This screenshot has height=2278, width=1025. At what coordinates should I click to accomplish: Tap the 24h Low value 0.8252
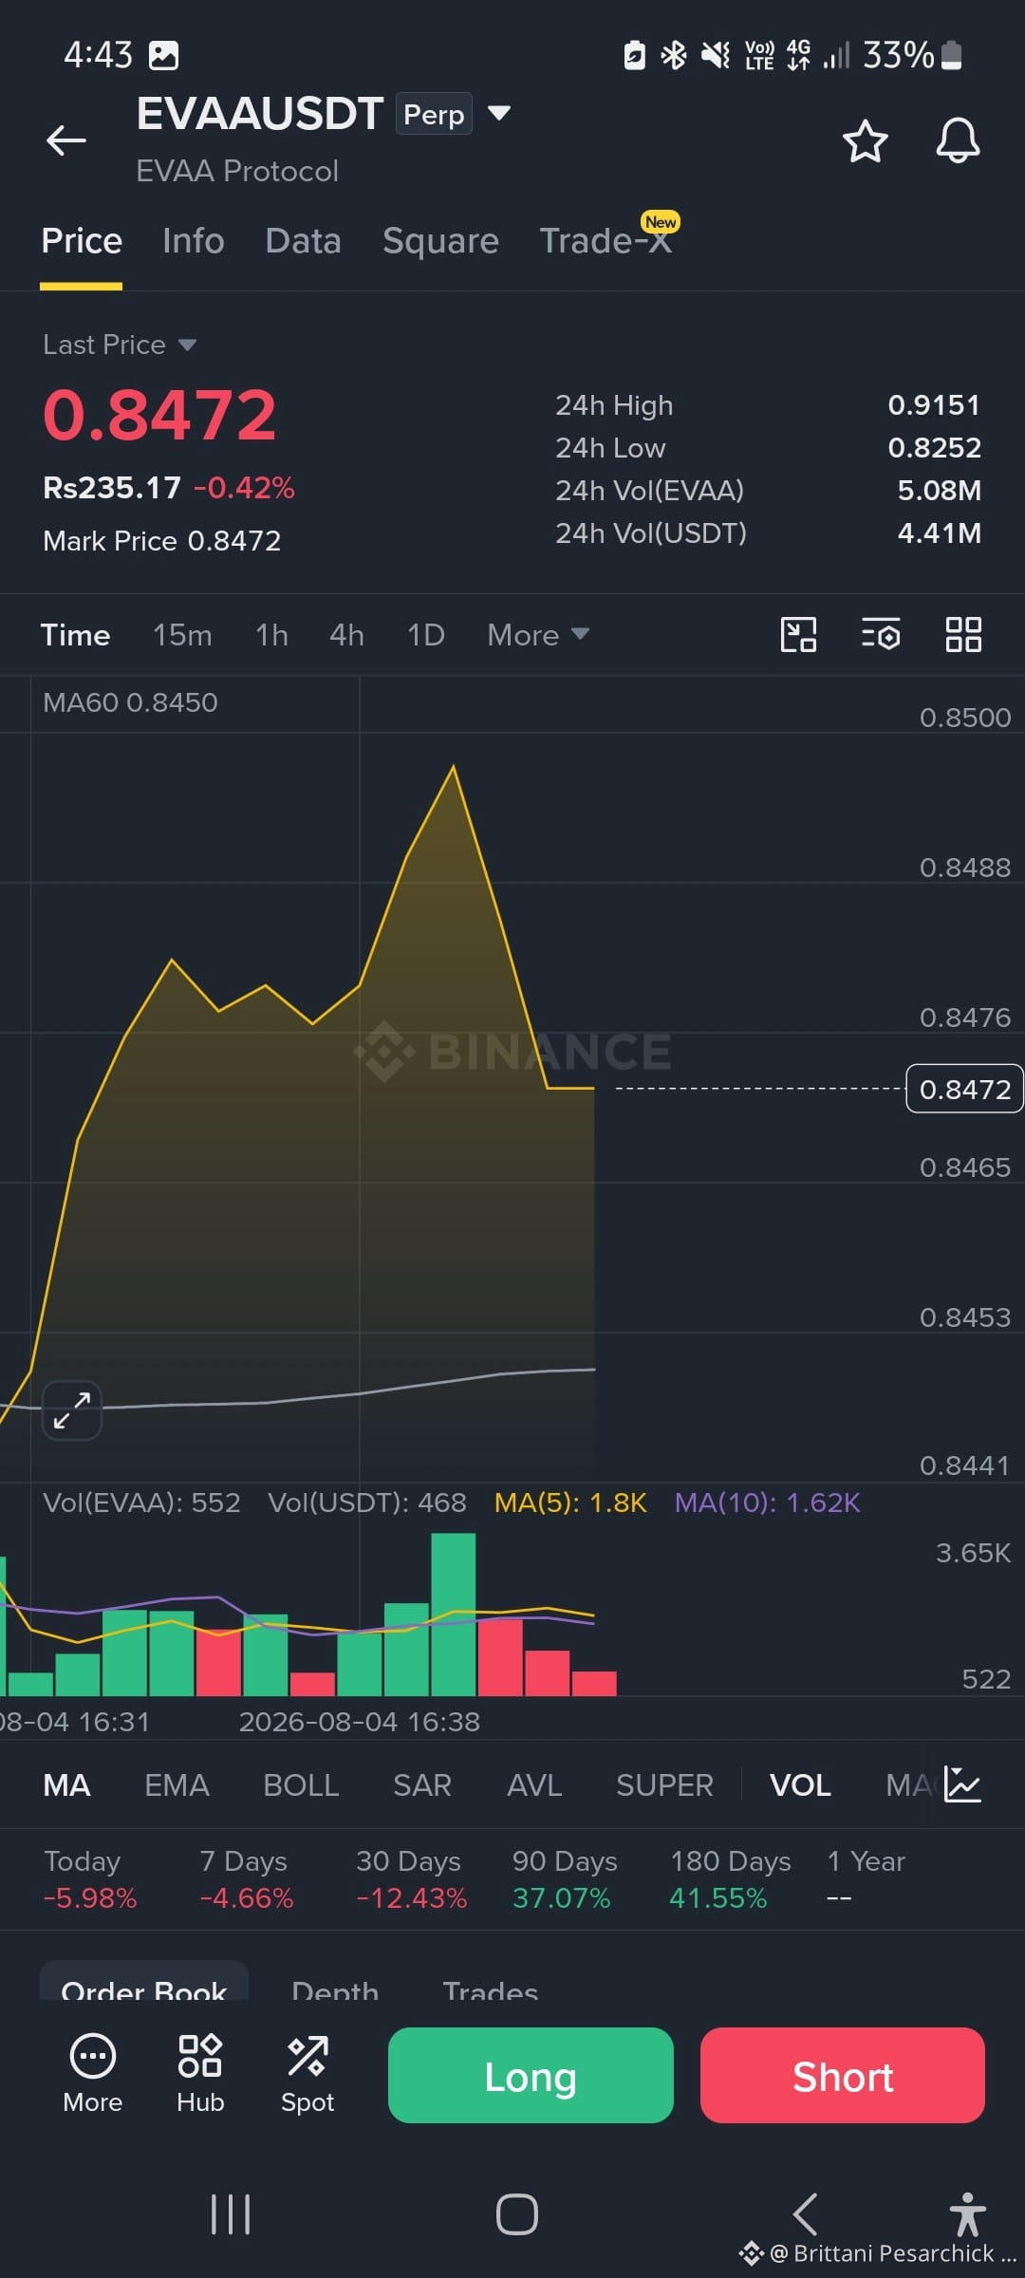[x=934, y=448]
